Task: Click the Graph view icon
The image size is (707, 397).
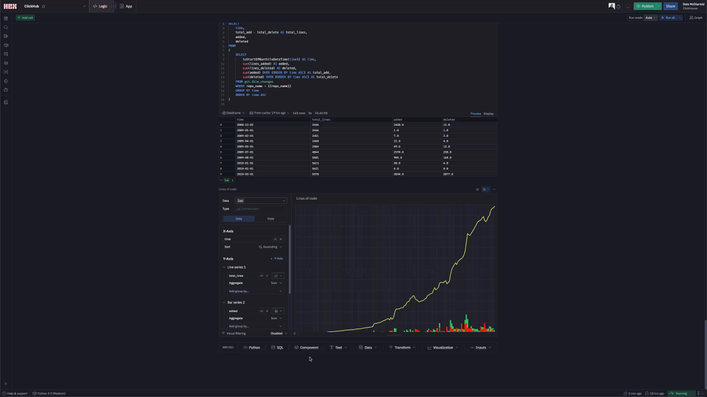Action: point(695,18)
